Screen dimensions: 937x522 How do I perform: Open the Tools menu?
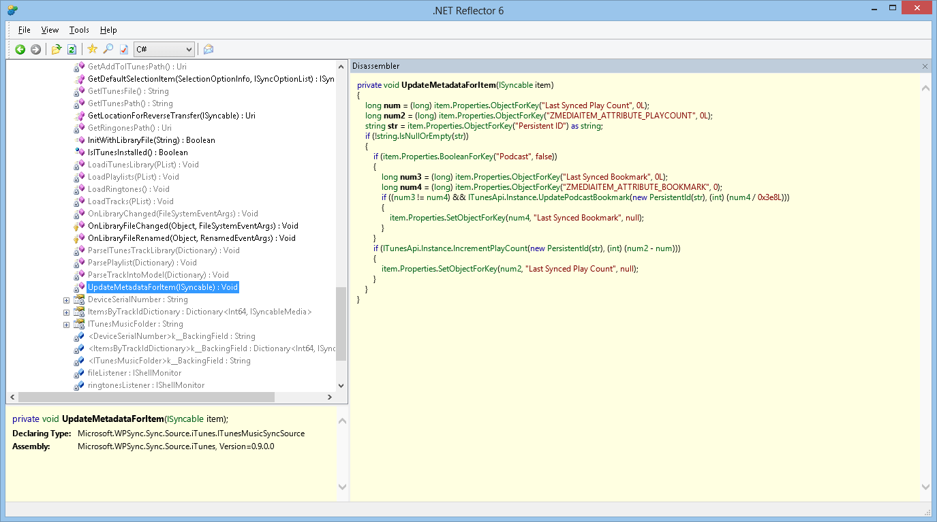click(x=79, y=30)
